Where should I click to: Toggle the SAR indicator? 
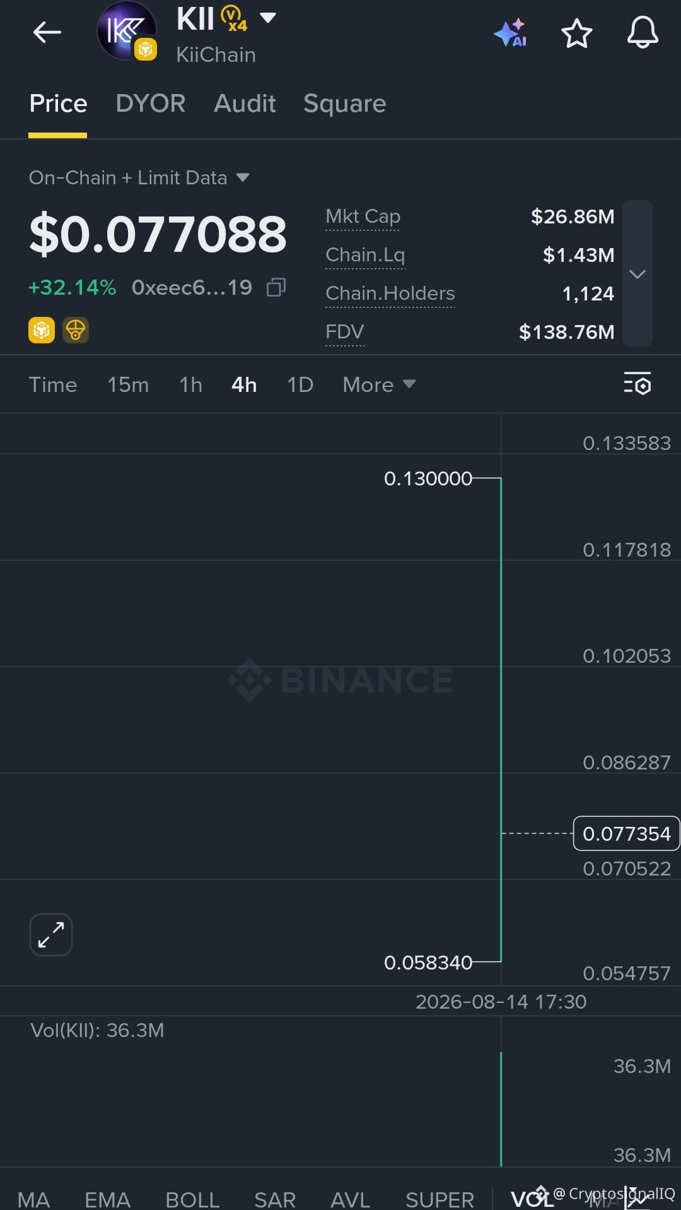tap(275, 1199)
